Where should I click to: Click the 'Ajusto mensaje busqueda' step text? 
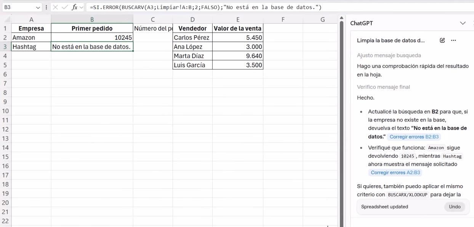point(389,55)
